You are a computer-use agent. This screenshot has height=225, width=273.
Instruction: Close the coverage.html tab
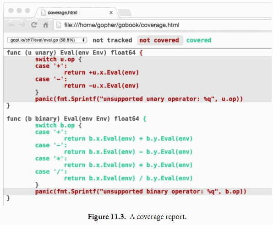point(111,12)
